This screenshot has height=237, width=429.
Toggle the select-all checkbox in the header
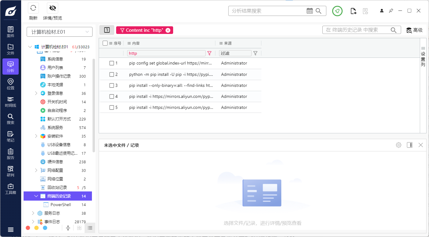click(105, 43)
